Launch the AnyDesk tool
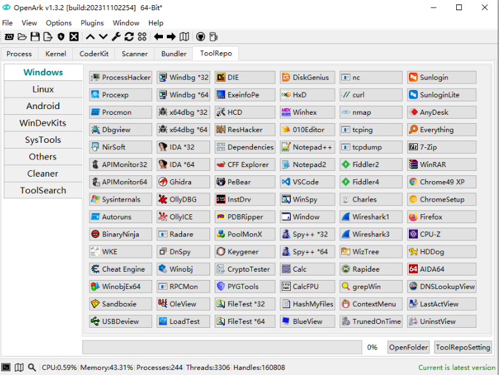 (x=441, y=112)
